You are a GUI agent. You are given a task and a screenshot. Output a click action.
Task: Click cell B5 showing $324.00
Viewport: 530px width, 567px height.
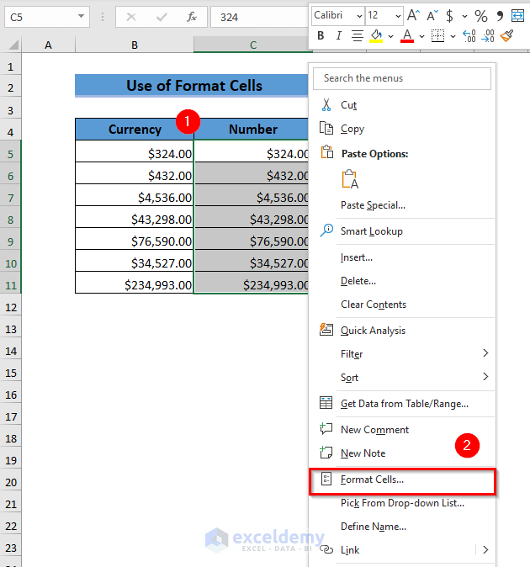pyautogui.click(x=135, y=151)
